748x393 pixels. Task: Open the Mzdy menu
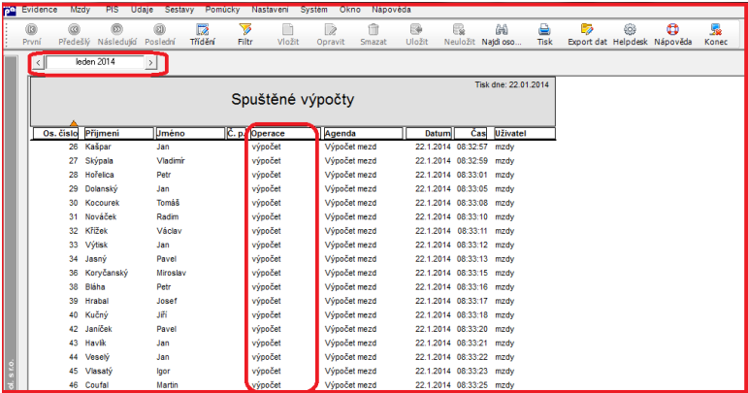pyautogui.click(x=80, y=10)
